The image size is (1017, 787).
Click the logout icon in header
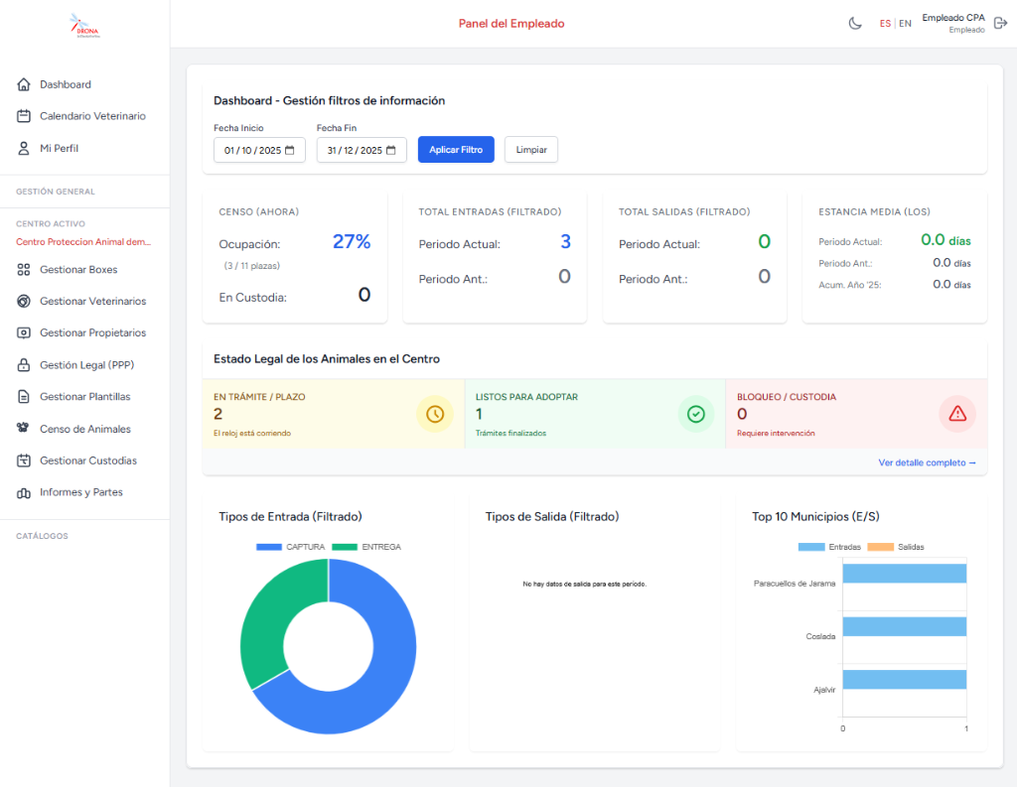pyautogui.click(x=1001, y=24)
